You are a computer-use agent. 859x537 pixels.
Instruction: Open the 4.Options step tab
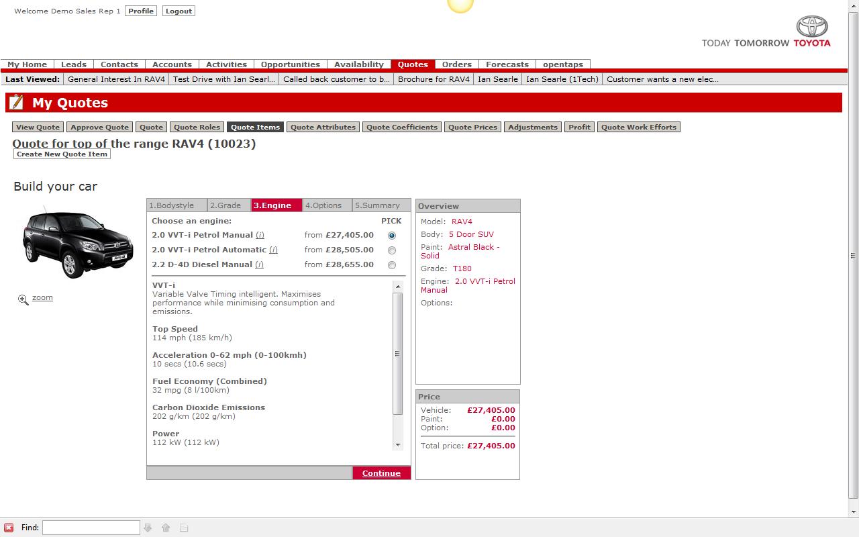click(327, 205)
